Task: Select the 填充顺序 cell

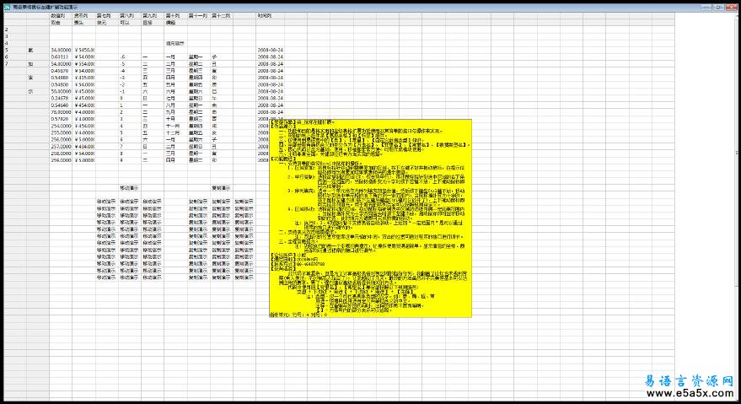Action: (x=175, y=43)
